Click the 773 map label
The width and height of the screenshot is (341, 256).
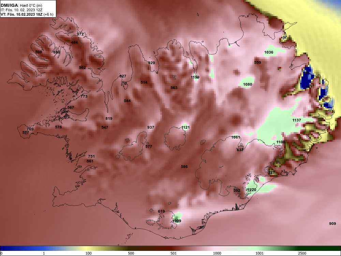pos(84,96)
